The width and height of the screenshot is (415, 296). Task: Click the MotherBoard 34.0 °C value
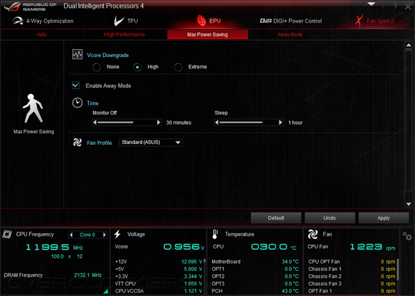[290, 262]
